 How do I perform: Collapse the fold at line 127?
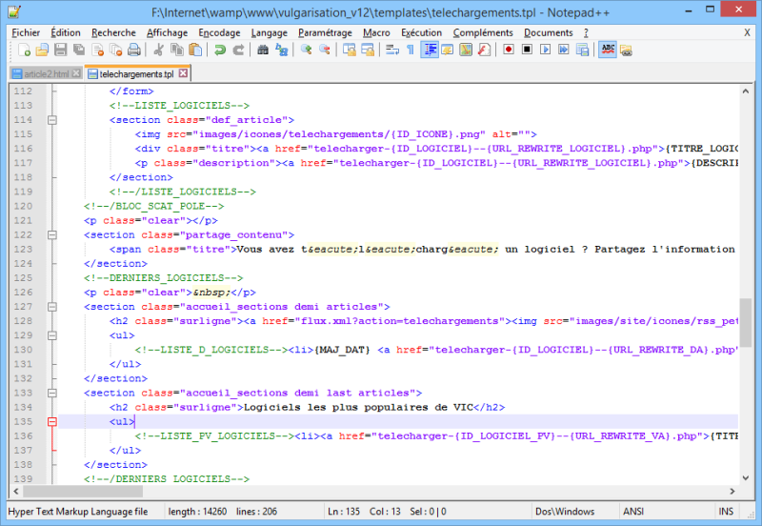tap(52, 307)
